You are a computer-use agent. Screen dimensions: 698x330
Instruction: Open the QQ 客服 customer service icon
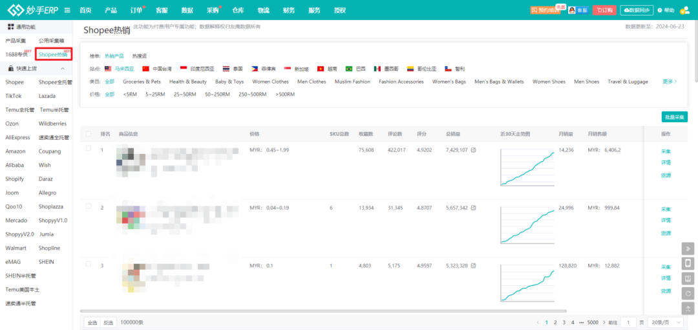click(578, 10)
